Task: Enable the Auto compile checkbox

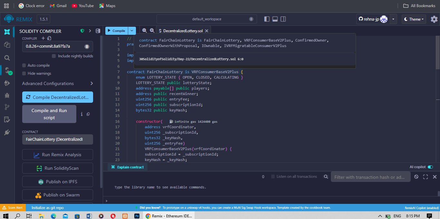Action: pyautogui.click(x=24, y=65)
